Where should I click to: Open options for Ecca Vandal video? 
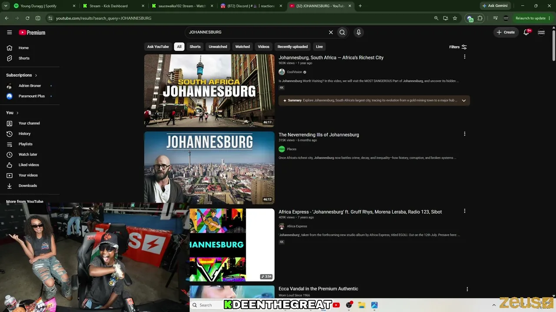(x=467, y=289)
